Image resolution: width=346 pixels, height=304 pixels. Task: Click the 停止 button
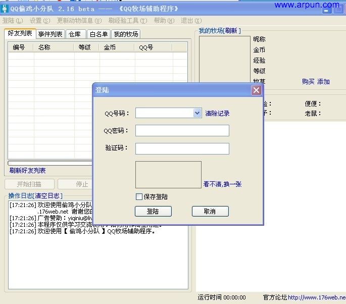point(75,184)
